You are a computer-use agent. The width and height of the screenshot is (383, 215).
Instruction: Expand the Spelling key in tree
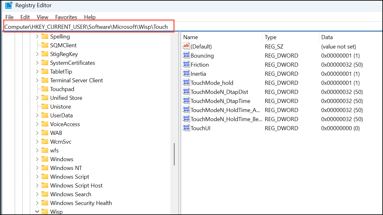point(37,37)
